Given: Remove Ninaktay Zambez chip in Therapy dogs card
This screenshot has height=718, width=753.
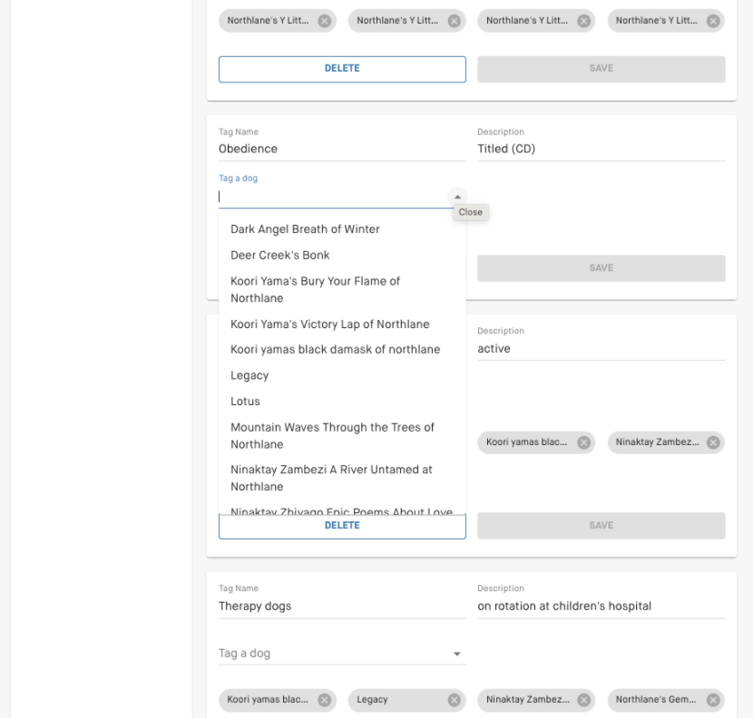Looking at the screenshot, I should 583,700.
